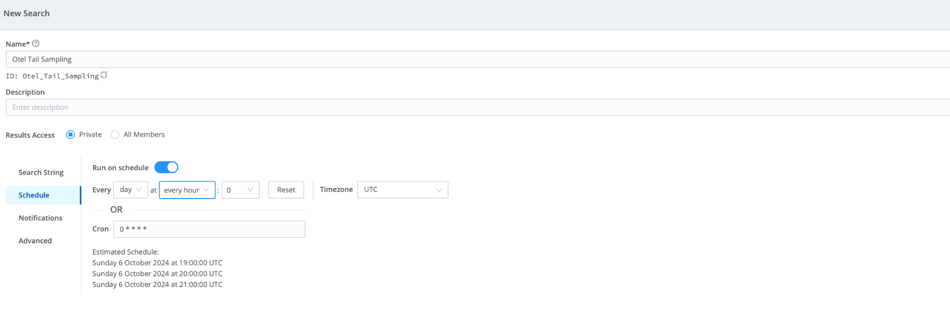Click the 19:00:00 UTC estimated schedule entry

point(157,263)
